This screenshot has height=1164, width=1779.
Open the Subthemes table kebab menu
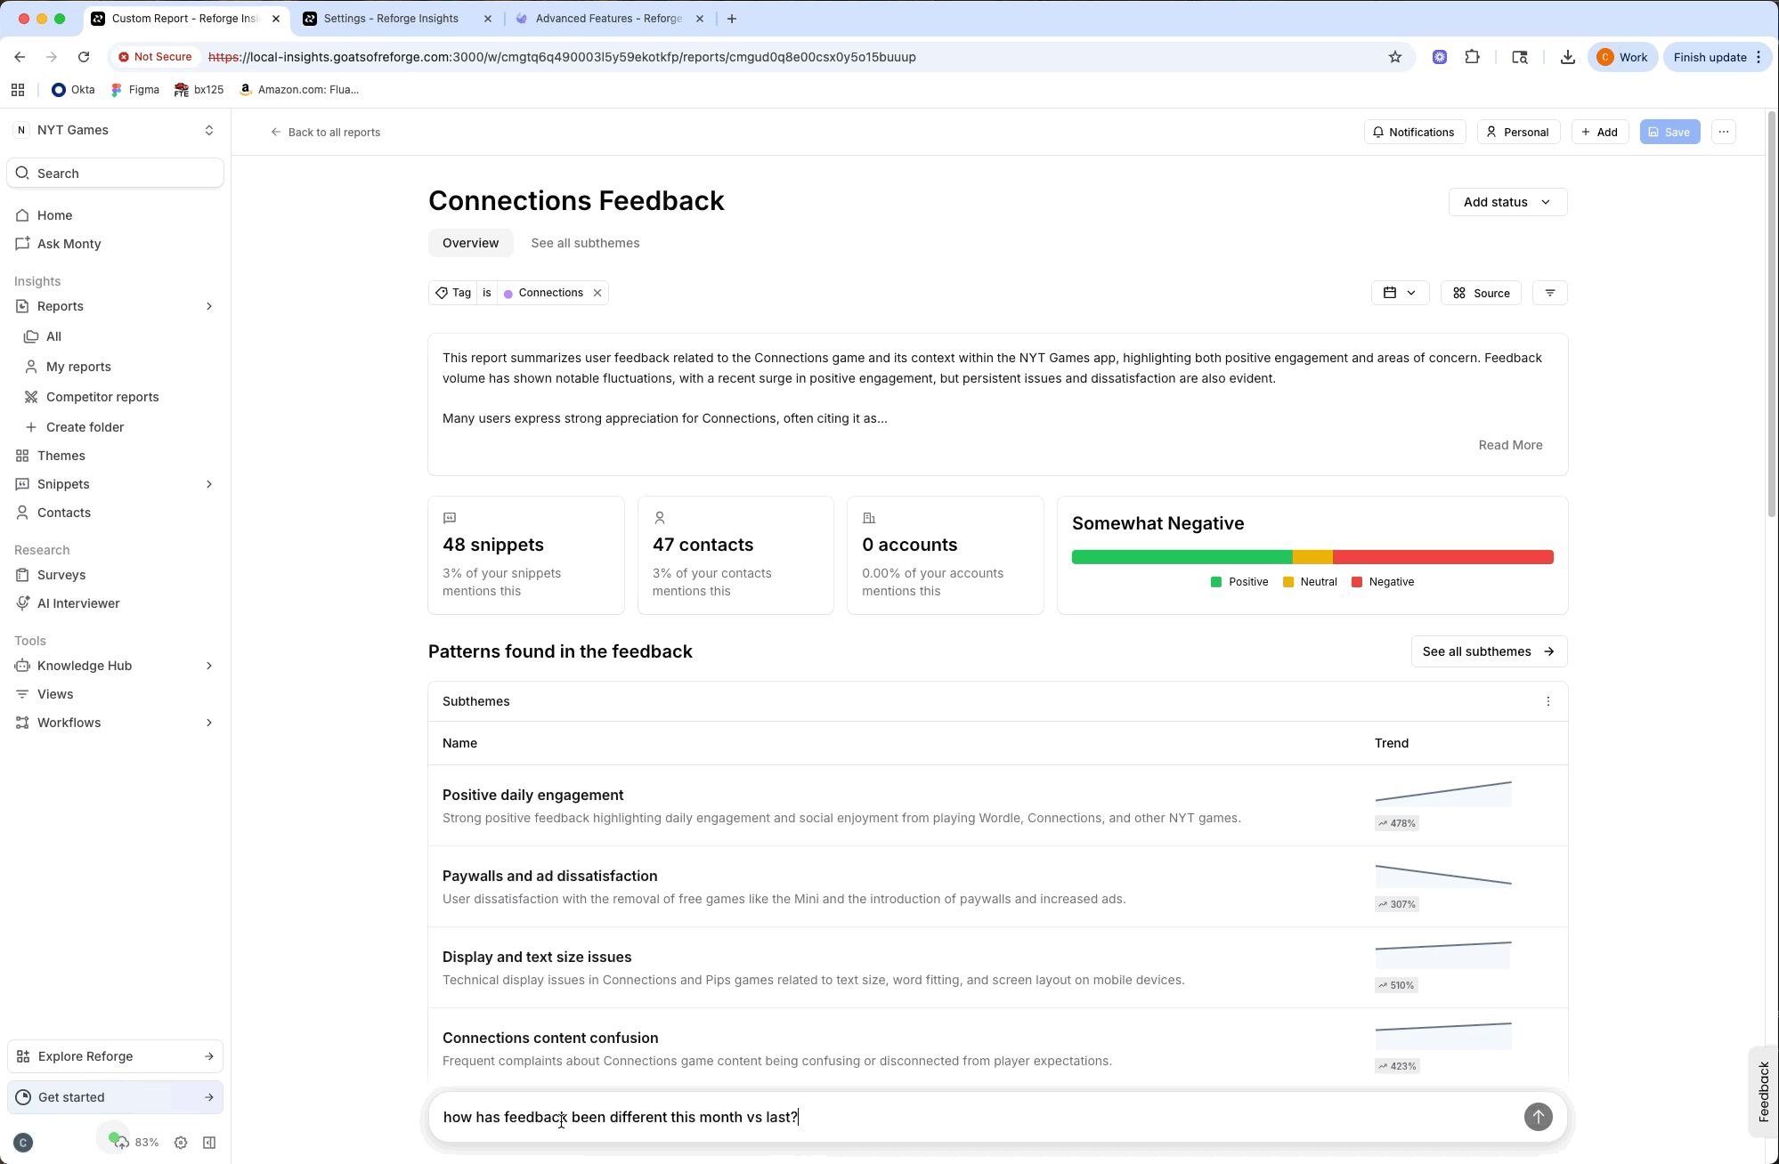pos(1547,701)
